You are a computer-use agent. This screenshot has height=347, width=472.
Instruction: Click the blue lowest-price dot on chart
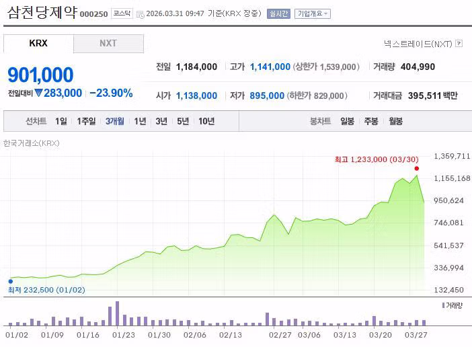tap(10, 281)
